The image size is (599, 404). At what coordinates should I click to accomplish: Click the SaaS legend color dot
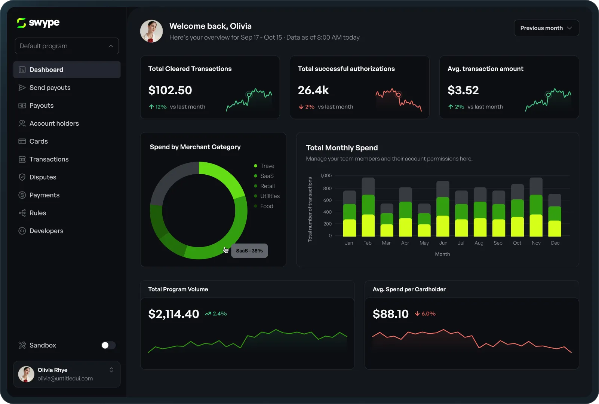tap(256, 176)
